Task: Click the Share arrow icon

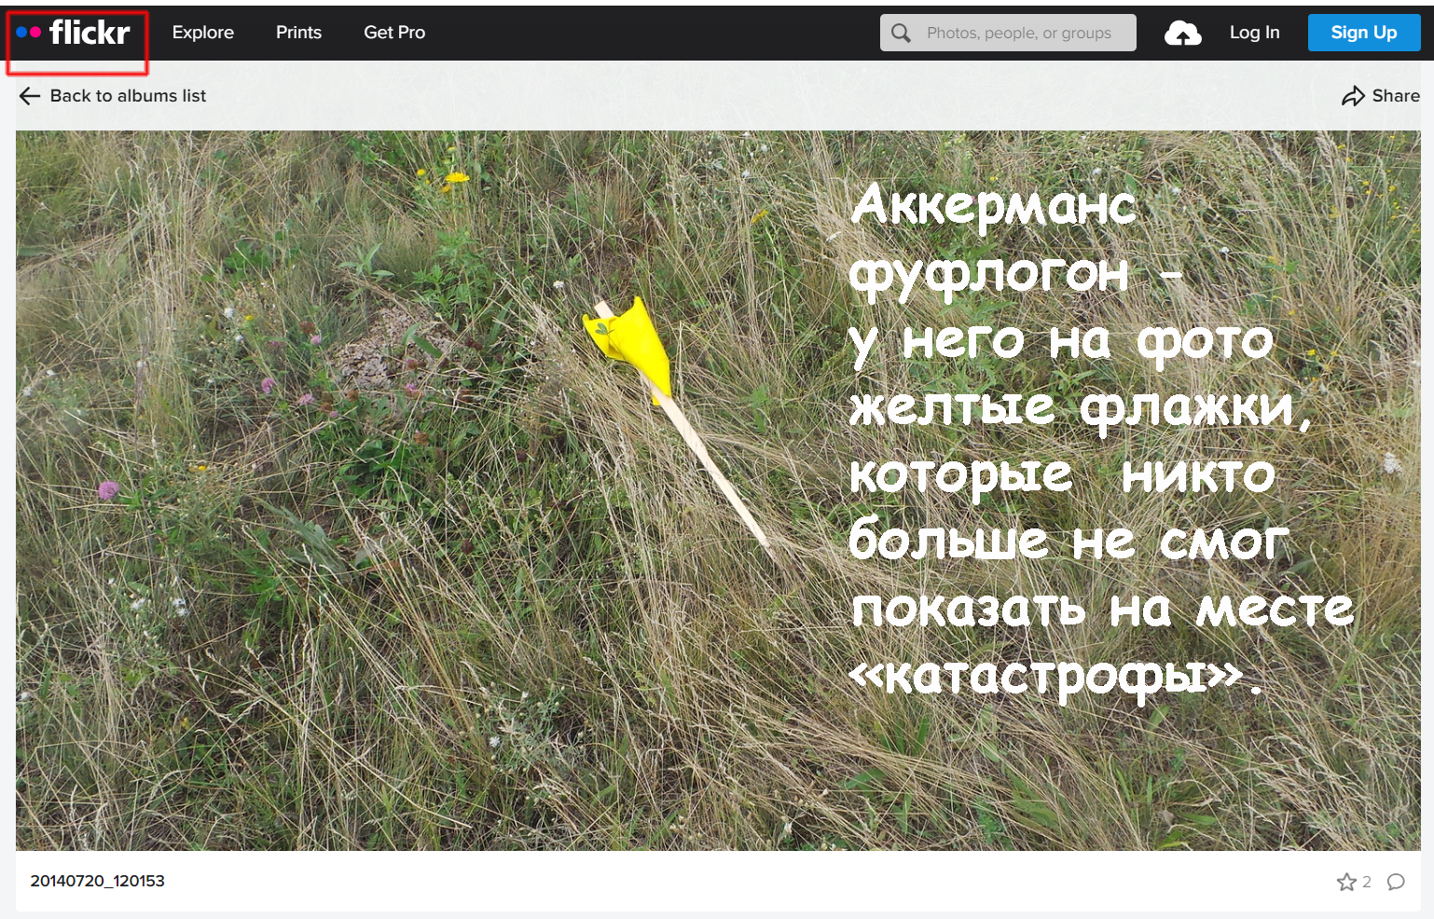Action: click(x=1353, y=96)
